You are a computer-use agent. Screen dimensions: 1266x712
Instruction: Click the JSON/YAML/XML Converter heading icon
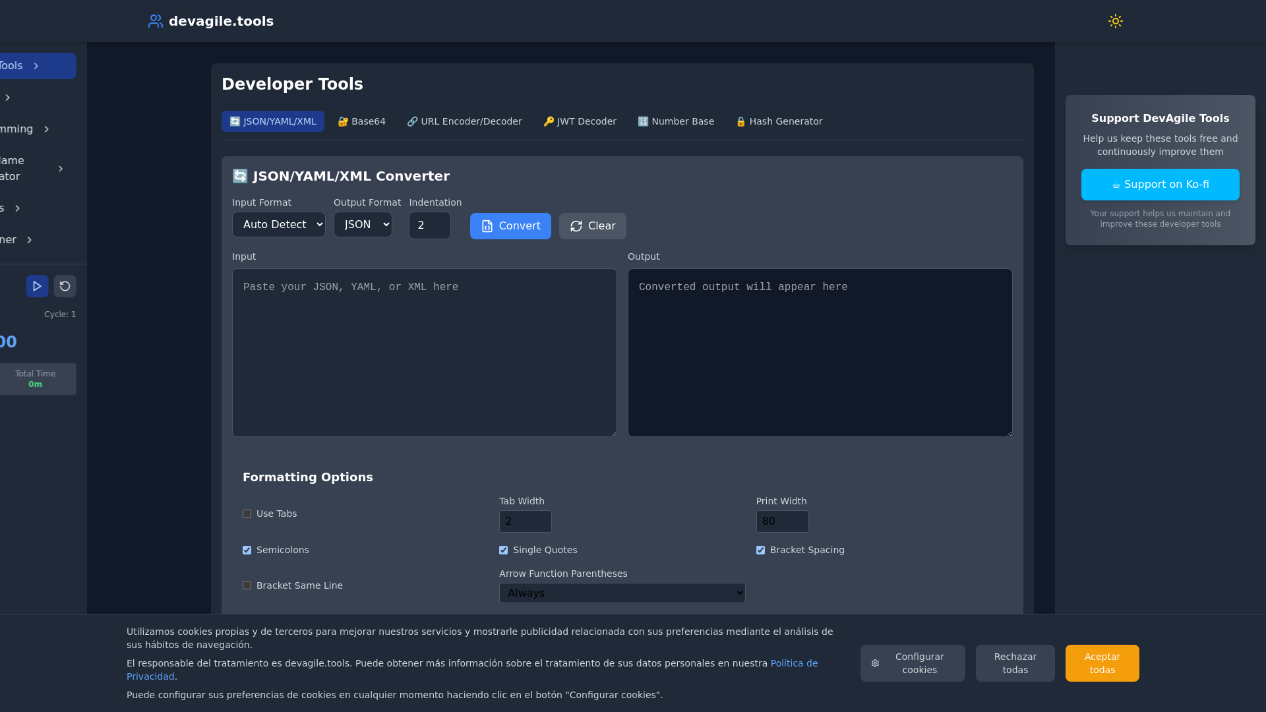tap(240, 176)
